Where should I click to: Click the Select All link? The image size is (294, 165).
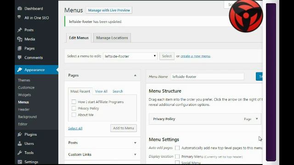75,128
